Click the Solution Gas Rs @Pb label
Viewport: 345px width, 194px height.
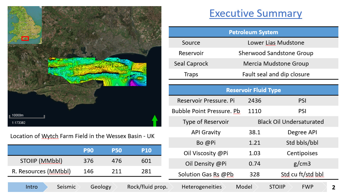click(206, 174)
